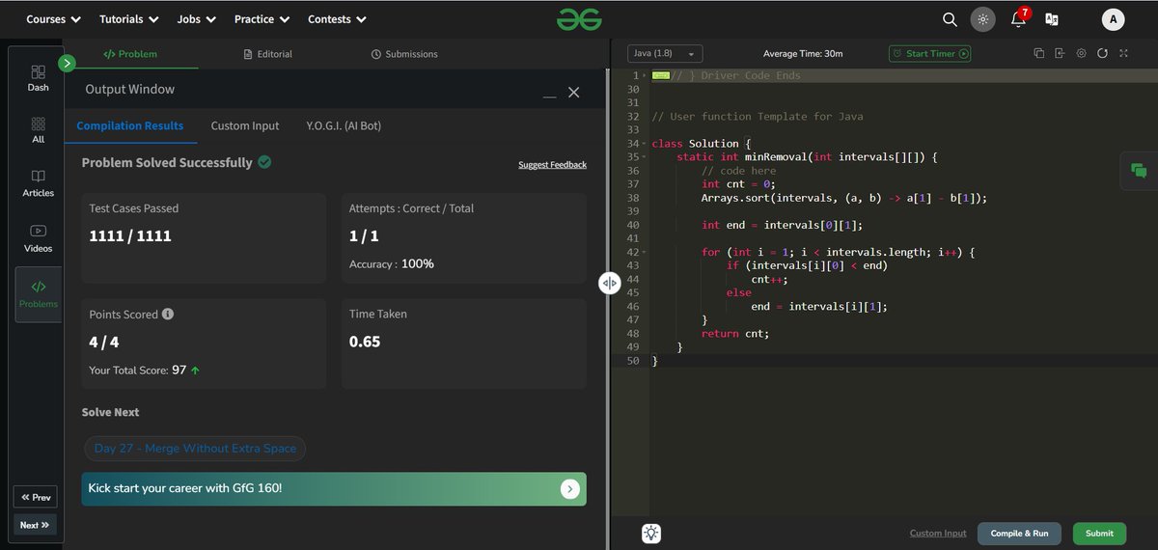Image resolution: width=1158 pixels, height=550 pixels.
Task: Go to the Next problem
Action: 35,525
